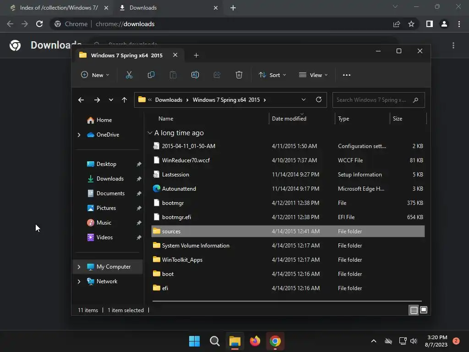Reload the Chrome page
Viewport: 469px width, 352px height.
pyautogui.click(x=39, y=24)
